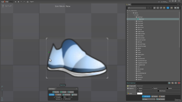Switch to the Tree tab

click(x=128, y=5)
